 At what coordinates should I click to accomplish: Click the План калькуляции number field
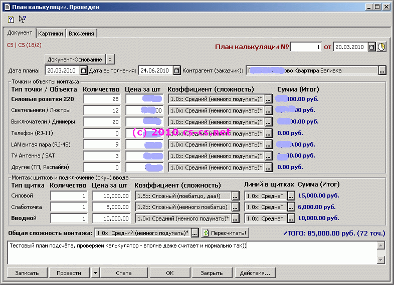[306, 47]
